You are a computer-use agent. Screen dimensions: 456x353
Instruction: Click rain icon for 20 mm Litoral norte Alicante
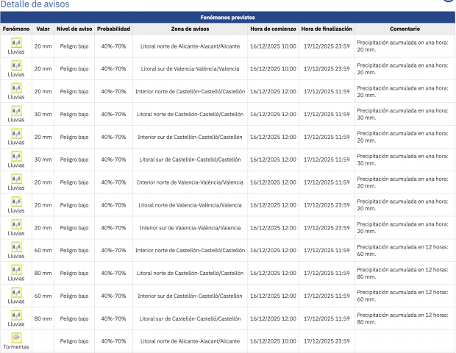coord(16,42)
